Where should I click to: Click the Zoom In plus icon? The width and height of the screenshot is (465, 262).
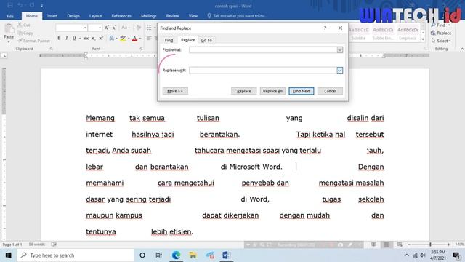pyautogui.click(x=448, y=245)
